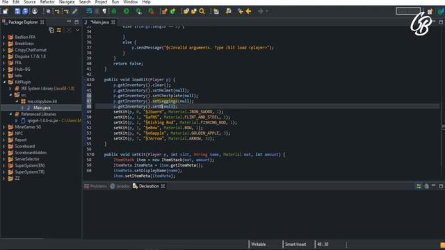Click the Last Edit Location icon
Screen dimensions: 445x250
pos(241,11)
